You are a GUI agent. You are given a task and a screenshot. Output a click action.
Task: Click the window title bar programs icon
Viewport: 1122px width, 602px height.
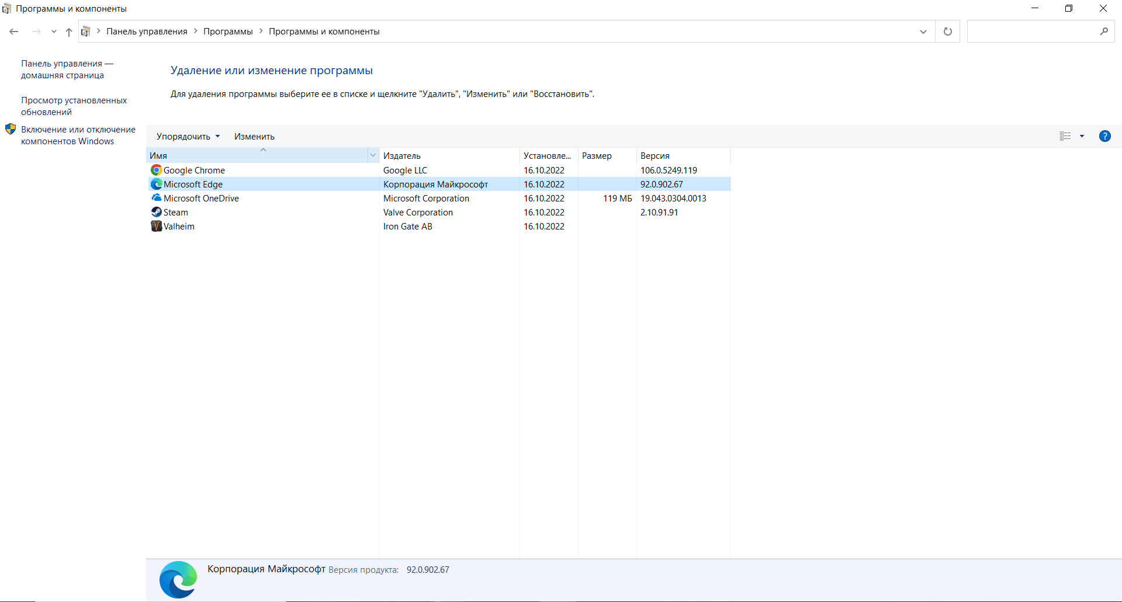(7, 9)
